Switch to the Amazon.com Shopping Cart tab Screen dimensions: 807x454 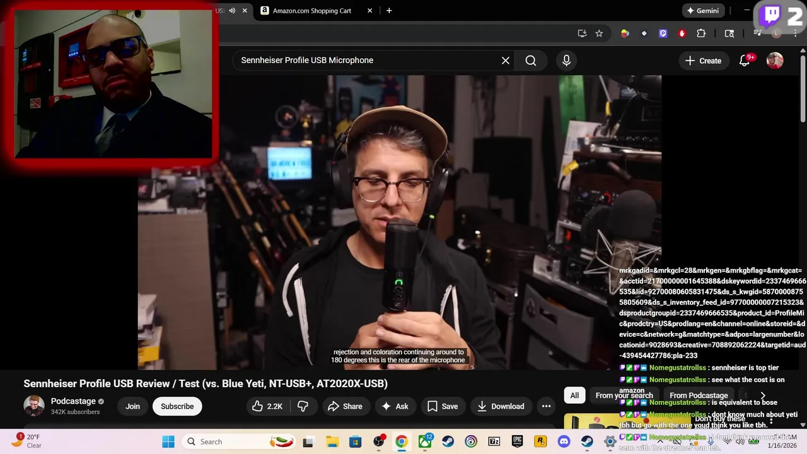(312, 11)
